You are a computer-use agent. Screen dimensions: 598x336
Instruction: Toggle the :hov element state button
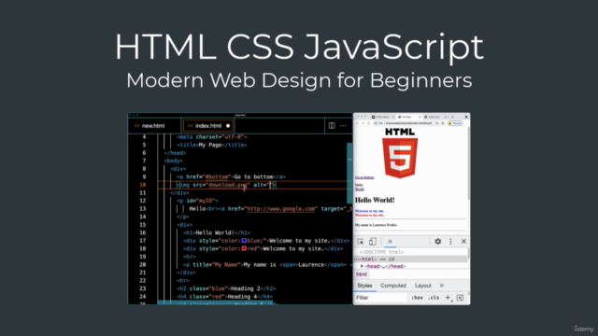417,298
